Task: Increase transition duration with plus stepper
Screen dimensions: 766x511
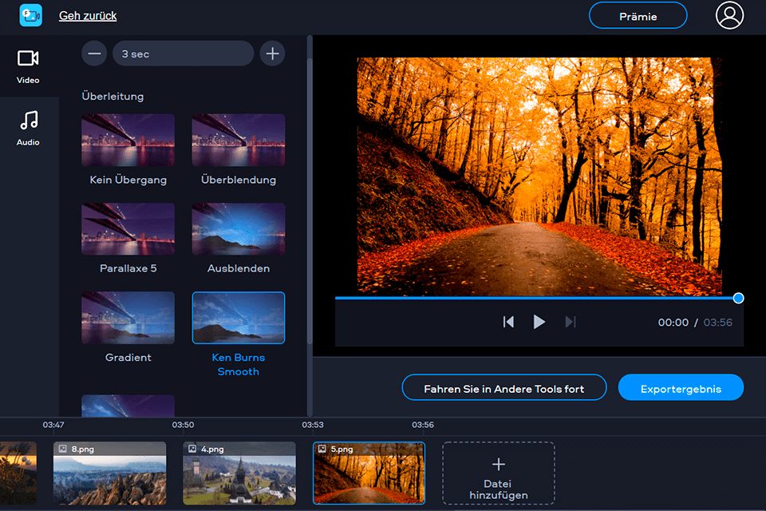Action: pos(272,53)
